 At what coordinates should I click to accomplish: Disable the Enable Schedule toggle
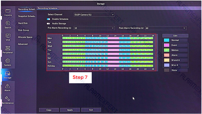click(x=48, y=19)
